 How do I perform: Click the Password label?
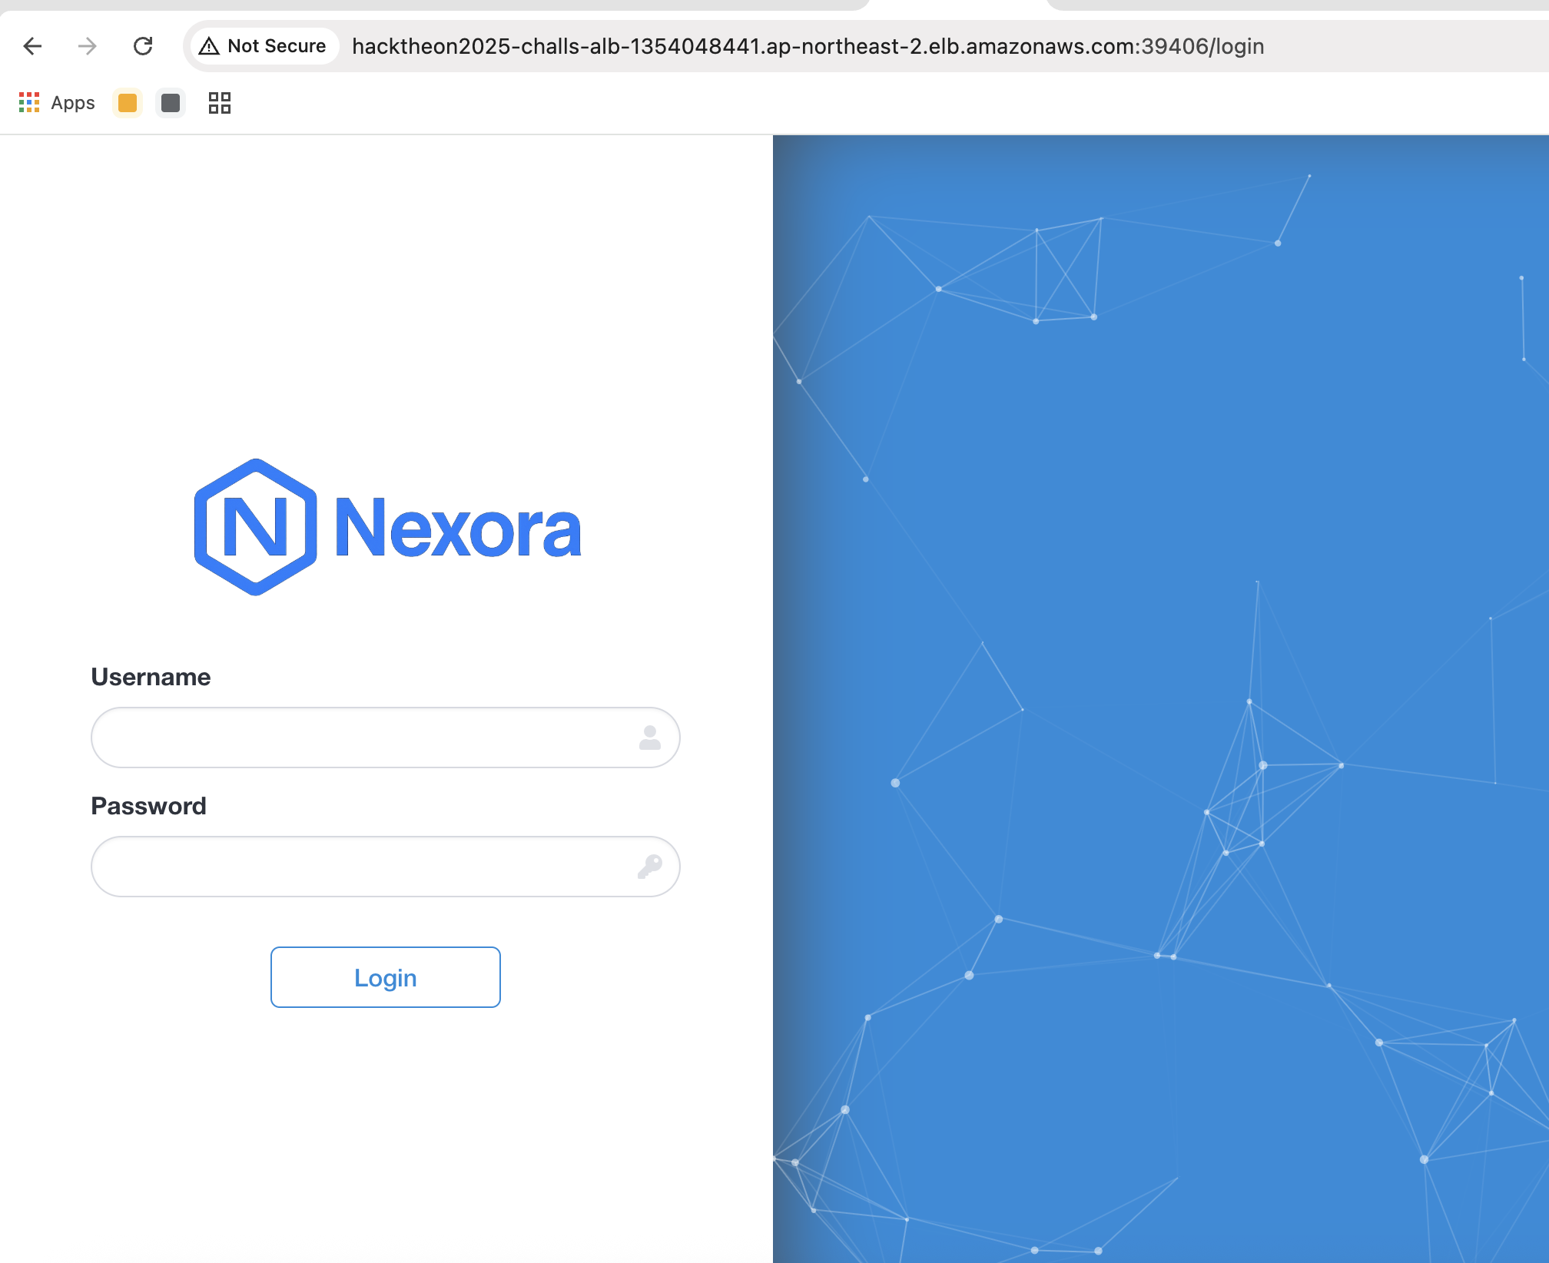pos(148,806)
